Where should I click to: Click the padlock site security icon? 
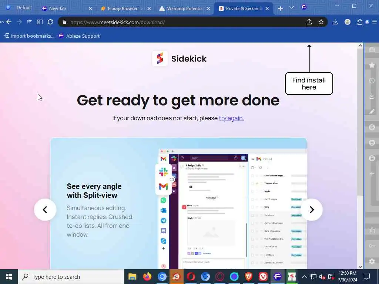click(64, 22)
